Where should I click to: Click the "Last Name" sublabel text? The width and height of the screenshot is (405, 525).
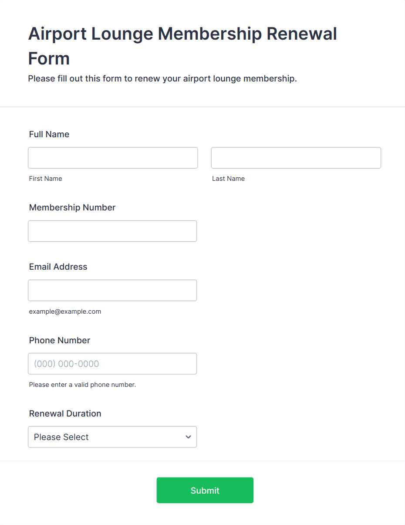[228, 179]
